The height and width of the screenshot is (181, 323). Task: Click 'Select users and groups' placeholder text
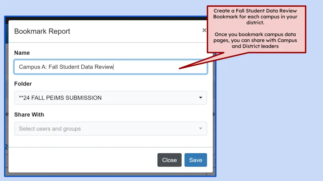coord(50,129)
